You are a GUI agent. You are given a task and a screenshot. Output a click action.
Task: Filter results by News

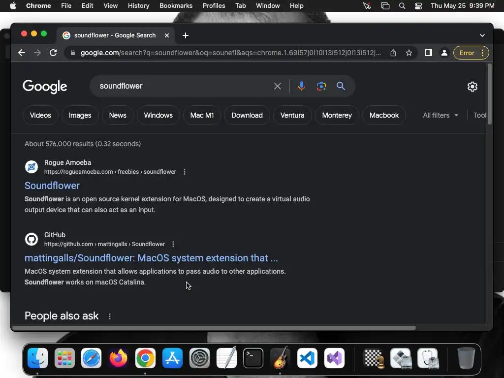point(118,115)
